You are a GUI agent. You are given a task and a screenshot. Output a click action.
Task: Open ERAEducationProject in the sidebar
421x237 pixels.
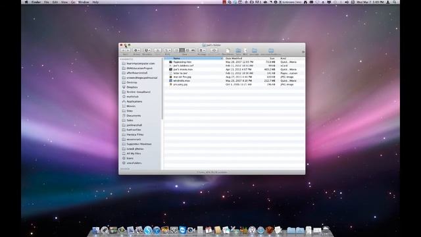pos(140,68)
